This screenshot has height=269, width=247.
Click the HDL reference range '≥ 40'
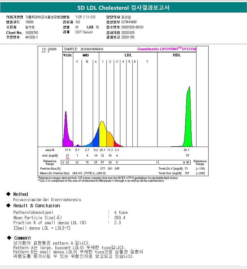point(186,162)
